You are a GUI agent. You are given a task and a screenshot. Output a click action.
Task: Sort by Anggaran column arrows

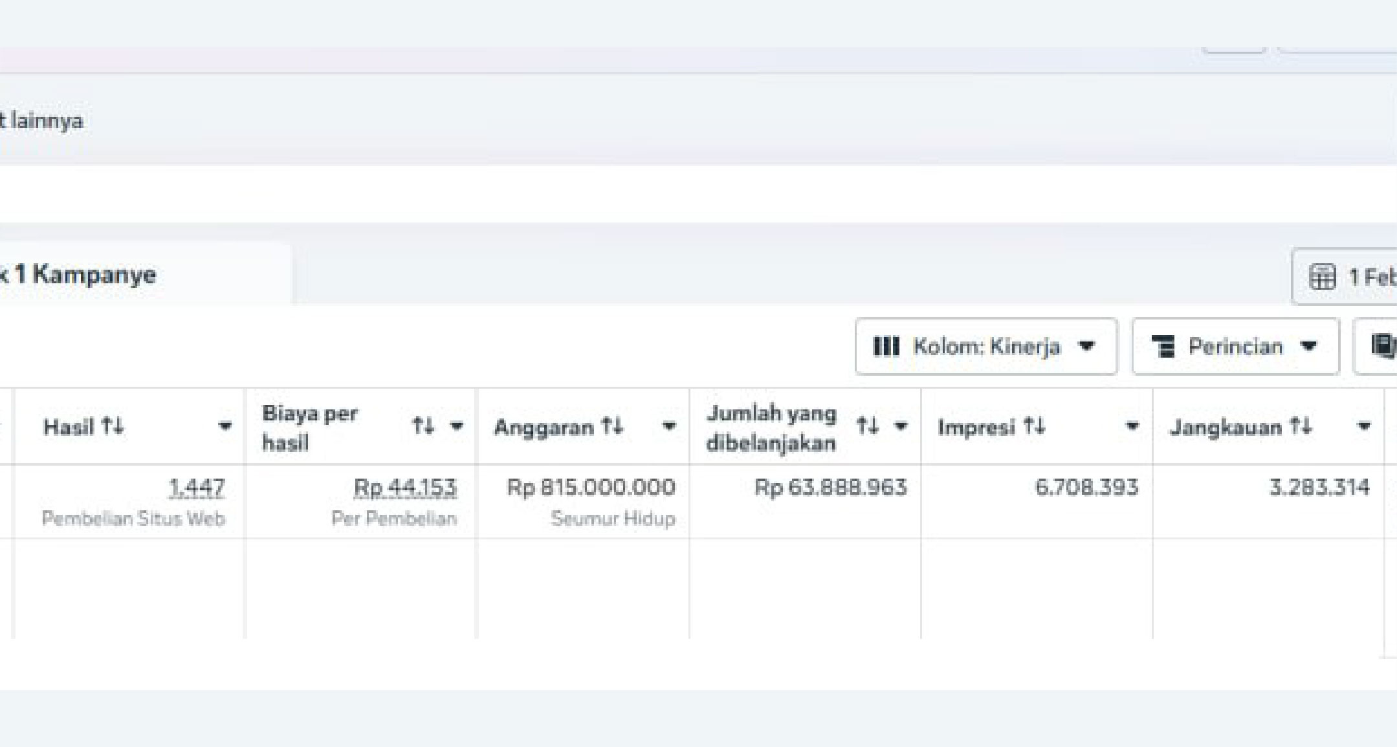coord(611,426)
